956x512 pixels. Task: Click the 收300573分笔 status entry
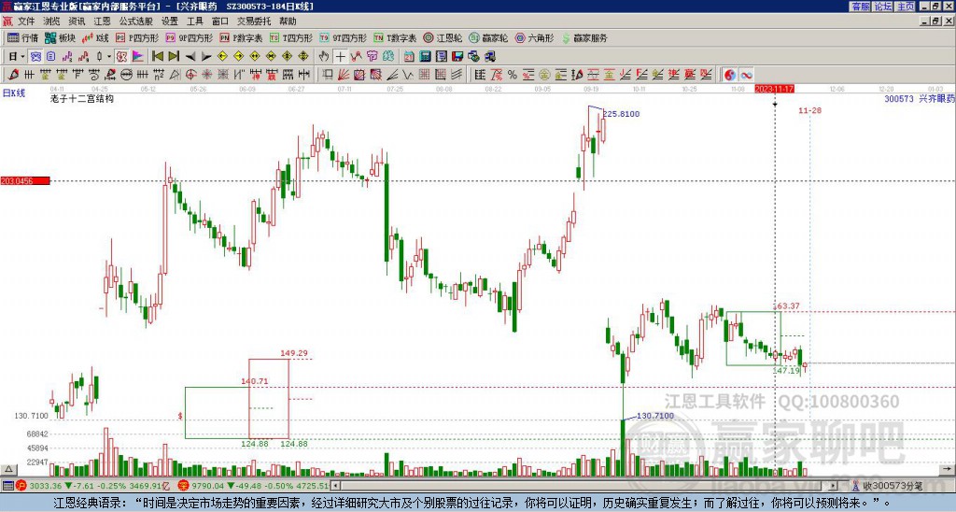coord(893,486)
